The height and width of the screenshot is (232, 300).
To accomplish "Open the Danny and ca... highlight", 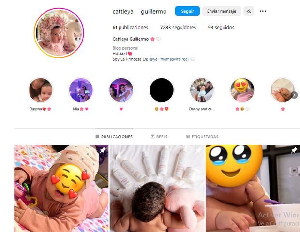I will pyautogui.click(x=202, y=90).
